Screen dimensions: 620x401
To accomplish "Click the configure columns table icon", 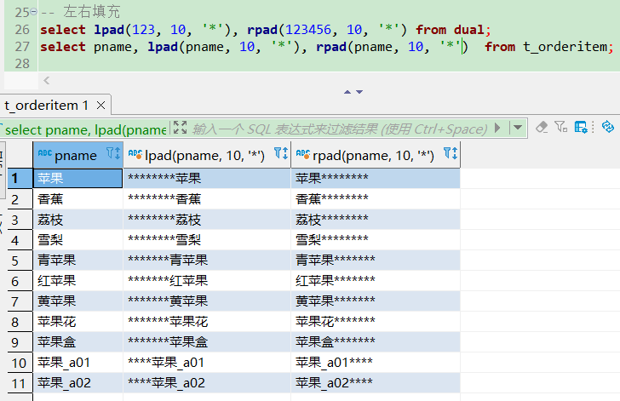I will [581, 127].
